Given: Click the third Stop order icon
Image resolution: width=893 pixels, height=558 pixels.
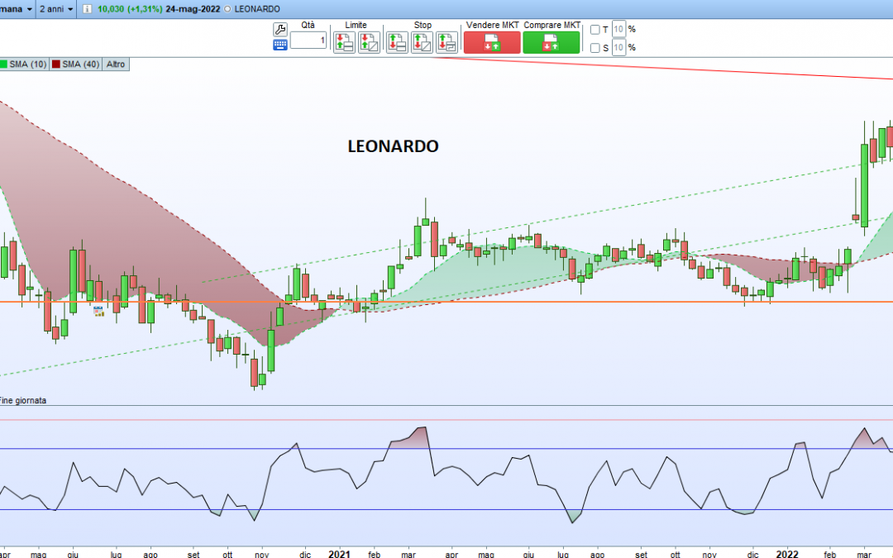Looking at the screenshot, I should [x=447, y=43].
